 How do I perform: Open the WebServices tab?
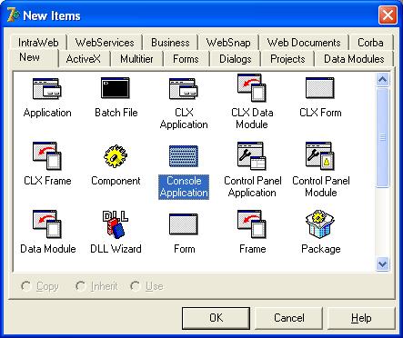[105, 43]
